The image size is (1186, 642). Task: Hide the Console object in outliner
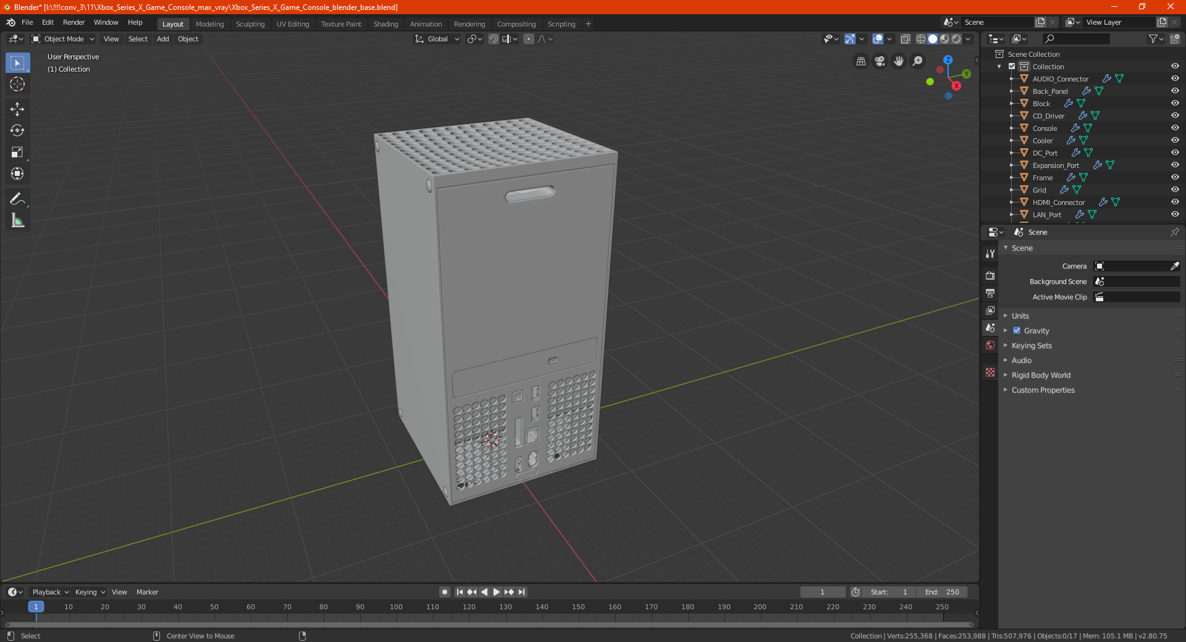pos(1175,128)
